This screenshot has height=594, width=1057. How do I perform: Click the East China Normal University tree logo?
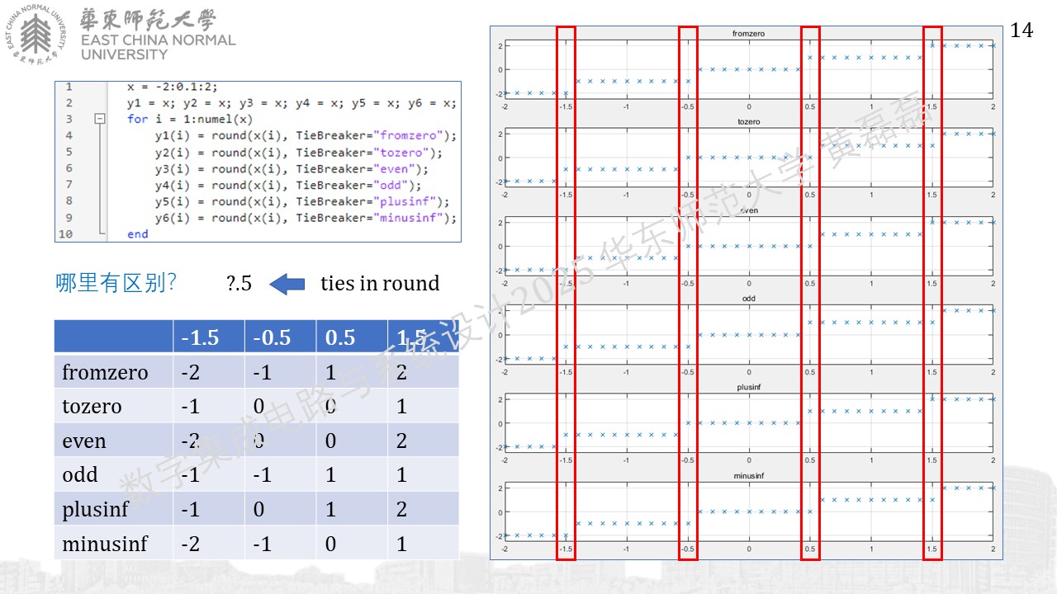(x=36, y=35)
